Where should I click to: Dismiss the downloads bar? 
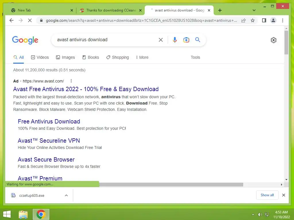coord(283,195)
